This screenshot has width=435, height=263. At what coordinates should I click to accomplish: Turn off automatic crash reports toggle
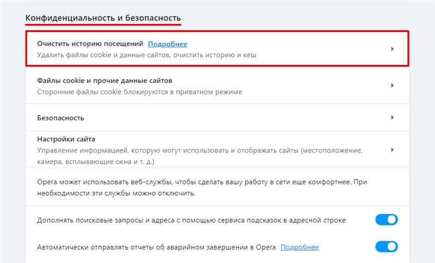(x=387, y=247)
